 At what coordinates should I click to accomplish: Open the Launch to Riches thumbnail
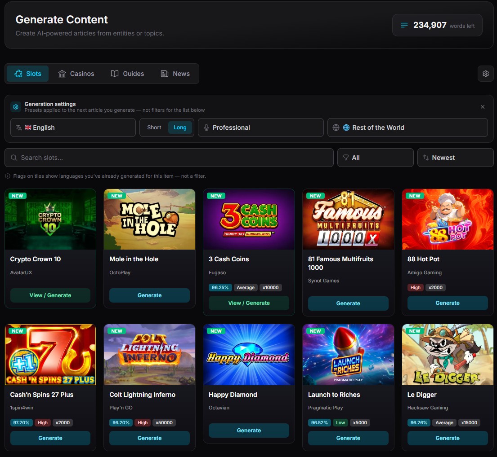click(x=348, y=355)
